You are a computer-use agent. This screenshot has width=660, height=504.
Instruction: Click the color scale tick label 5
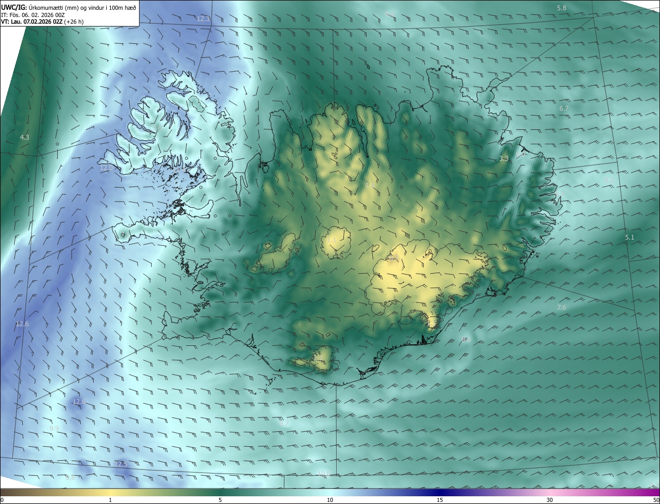[220, 500]
